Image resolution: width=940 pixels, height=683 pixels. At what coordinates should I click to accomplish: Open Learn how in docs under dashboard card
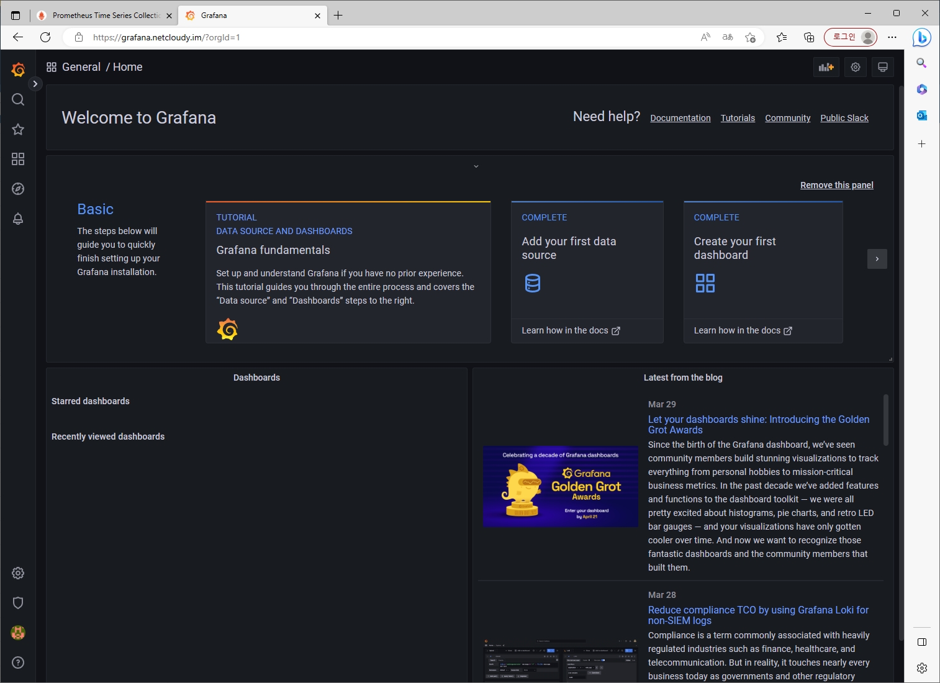743,330
